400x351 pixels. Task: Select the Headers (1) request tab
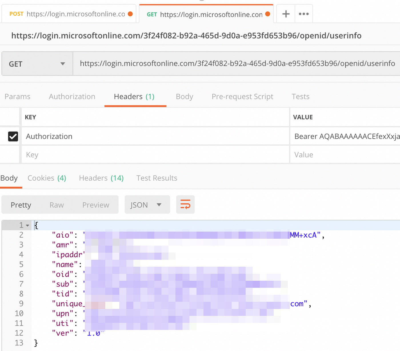[134, 97]
